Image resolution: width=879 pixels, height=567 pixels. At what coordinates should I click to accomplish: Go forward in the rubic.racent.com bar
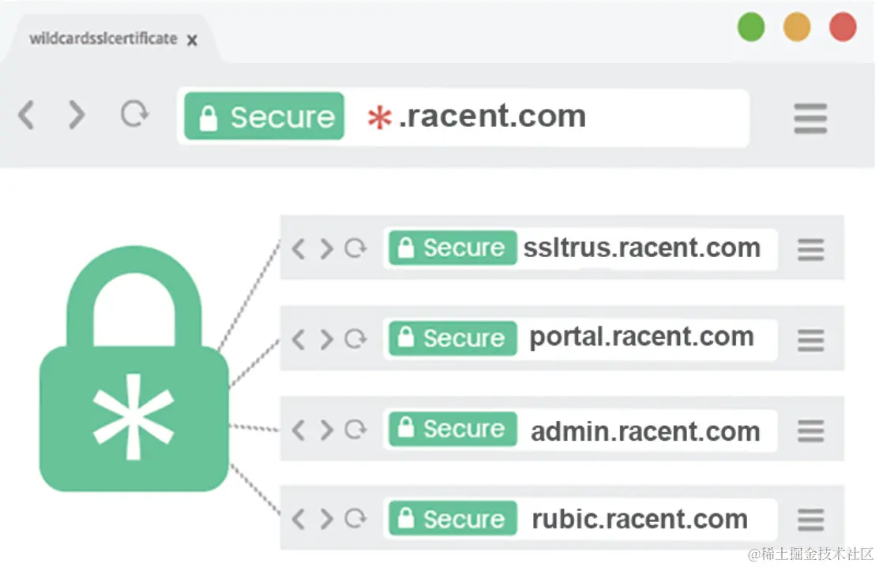tap(327, 520)
